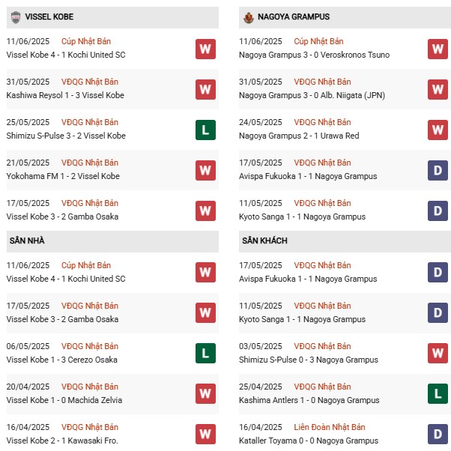Click W badge for Kashiwa Reysol 1-3 Vissel Kobe
The width and height of the screenshot is (451, 451).
(205, 89)
